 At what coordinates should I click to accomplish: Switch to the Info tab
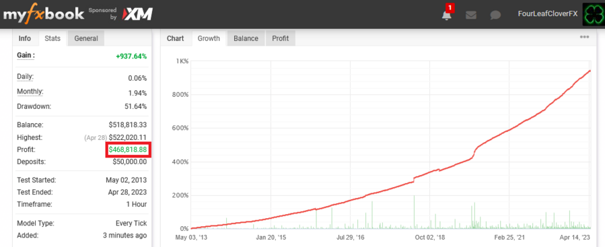pos(25,38)
